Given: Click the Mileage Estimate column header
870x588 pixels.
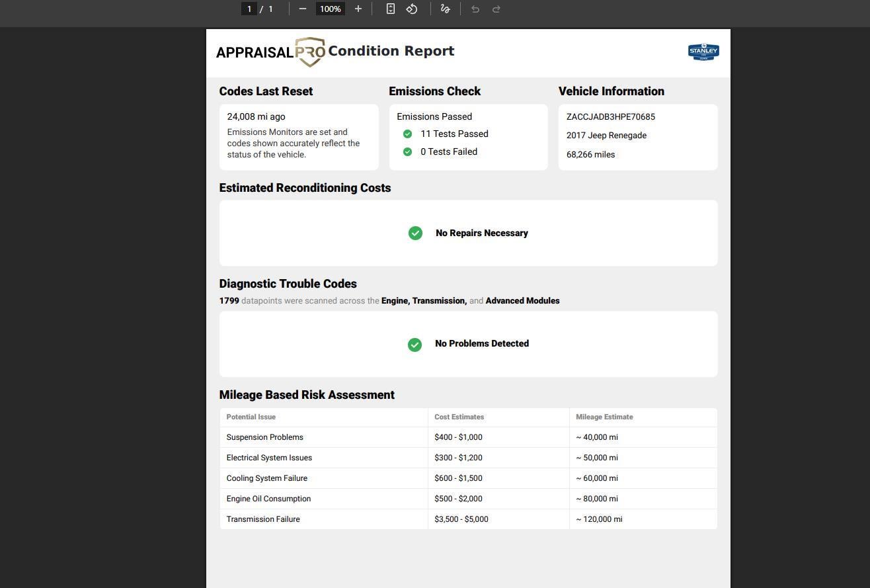Looking at the screenshot, I should pyautogui.click(x=604, y=417).
